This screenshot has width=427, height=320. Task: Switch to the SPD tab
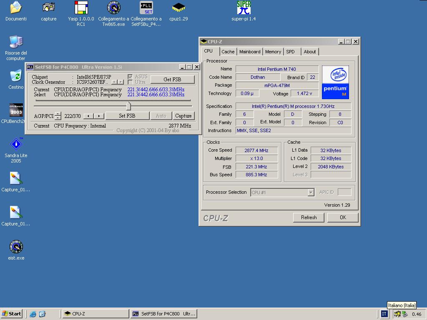coord(290,52)
